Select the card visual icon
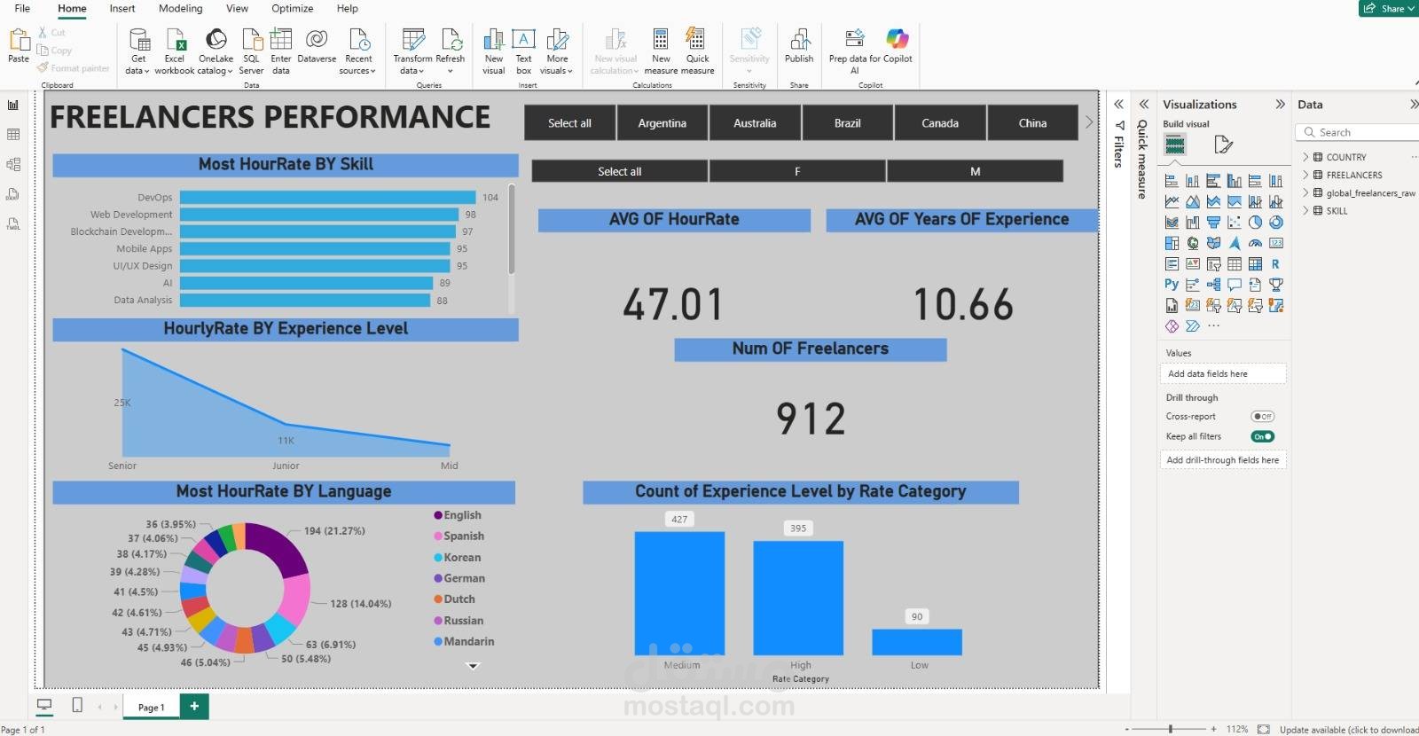1419x736 pixels. pyautogui.click(x=1276, y=243)
